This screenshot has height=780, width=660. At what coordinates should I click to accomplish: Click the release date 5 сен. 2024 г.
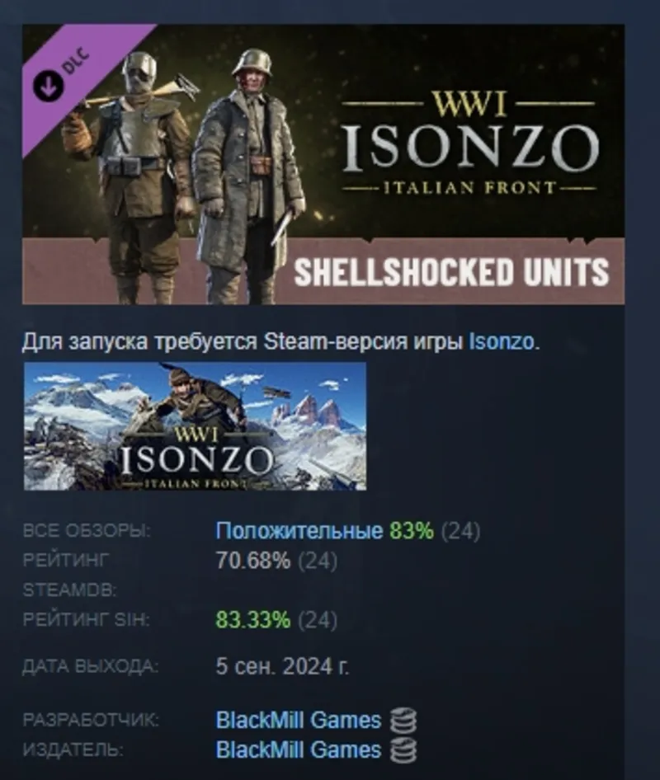[x=283, y=666]
